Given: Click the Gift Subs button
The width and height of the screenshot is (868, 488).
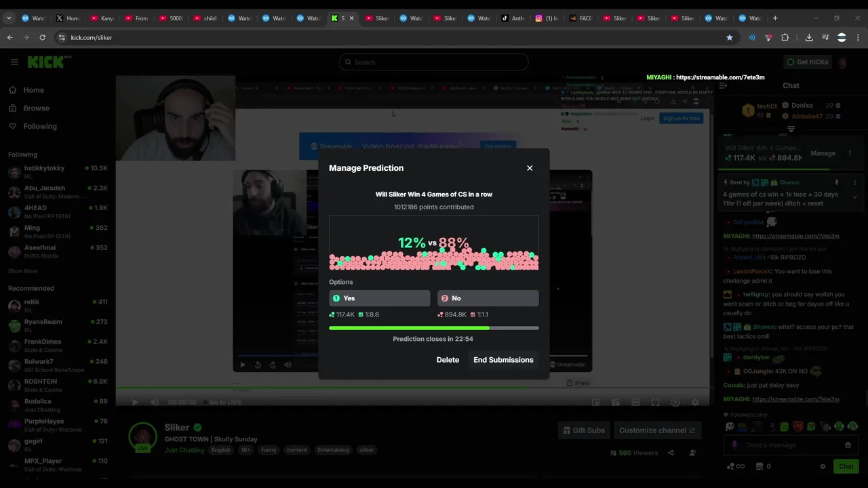Looking at the screenshot, I should point(584,430).
